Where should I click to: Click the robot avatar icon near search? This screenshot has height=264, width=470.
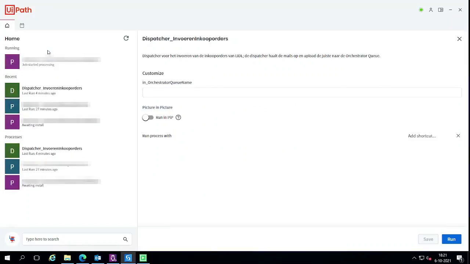coord(12,239)
